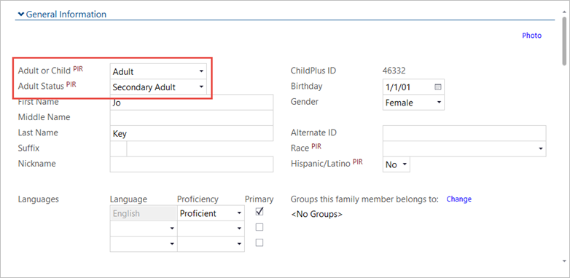Open the Adult Status dropdown
This screenshot has height=278, width=570.
click(158, 87)
